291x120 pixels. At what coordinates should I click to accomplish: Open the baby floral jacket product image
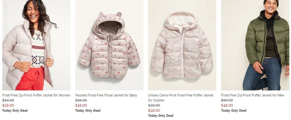pyautogui.click(x=109, y=45)
